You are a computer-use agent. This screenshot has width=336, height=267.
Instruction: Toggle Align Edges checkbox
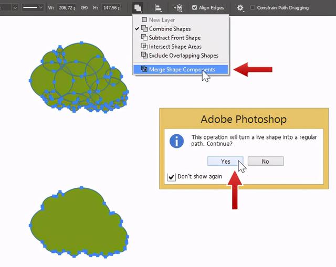(x=194, y=8)
